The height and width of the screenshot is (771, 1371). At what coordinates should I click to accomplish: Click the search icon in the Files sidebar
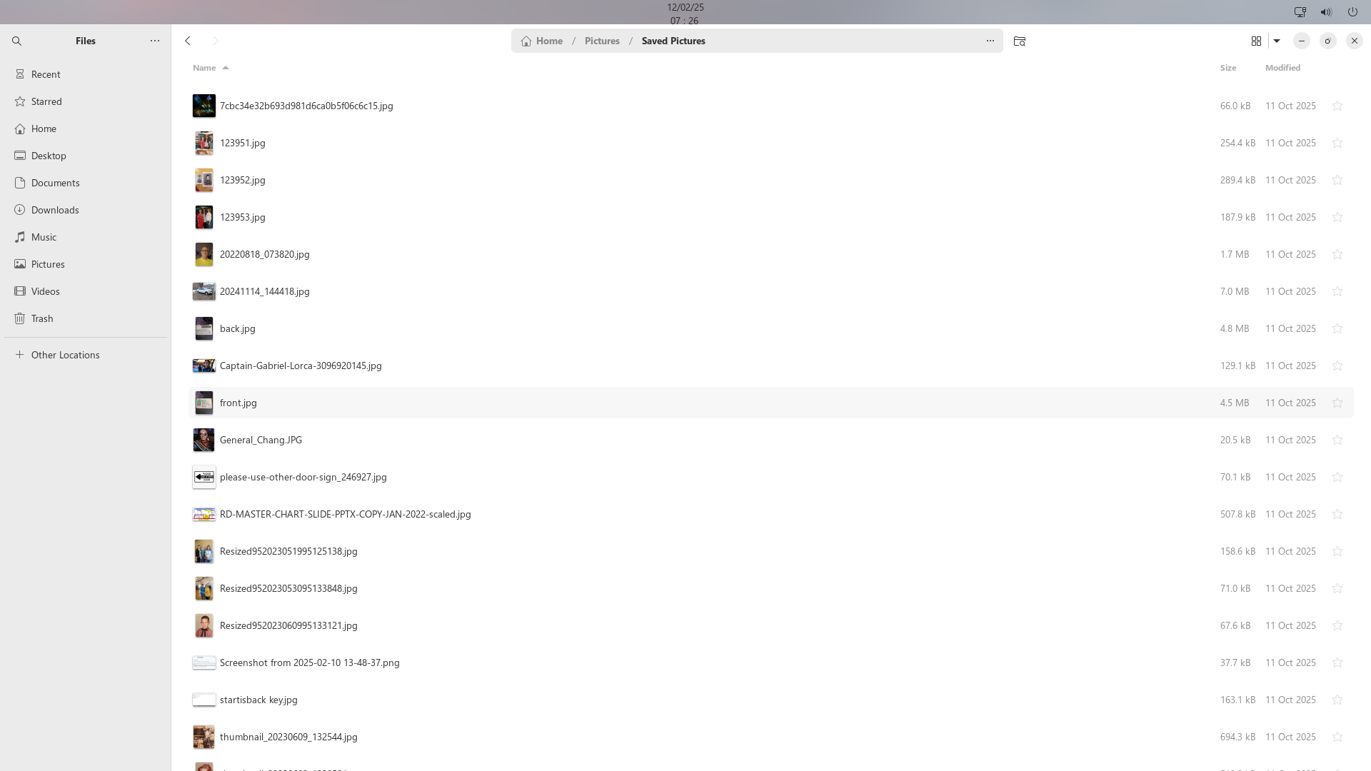pyautogui.click(x=17, y=41)
